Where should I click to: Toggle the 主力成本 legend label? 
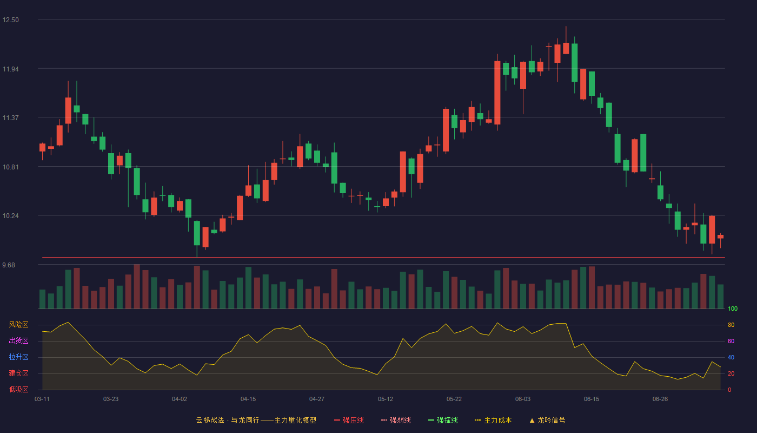click(498, 420)
